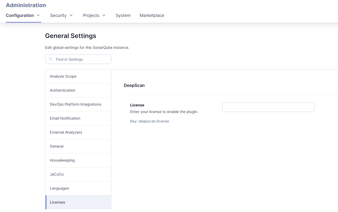The image size is (338, 212).
Task: Select the Languages category
Action: point(78,188)
